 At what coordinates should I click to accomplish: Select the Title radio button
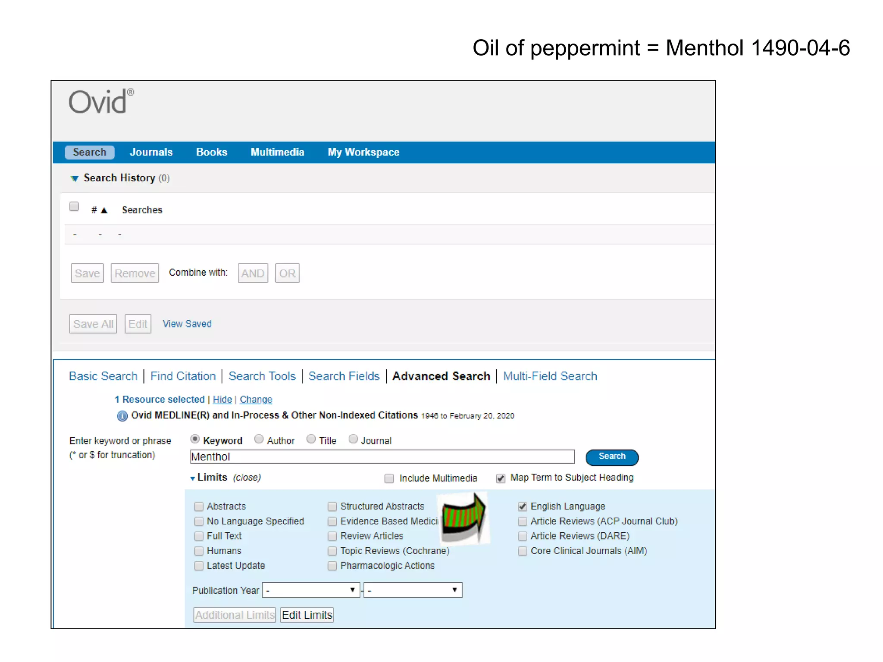pos(311,439)
